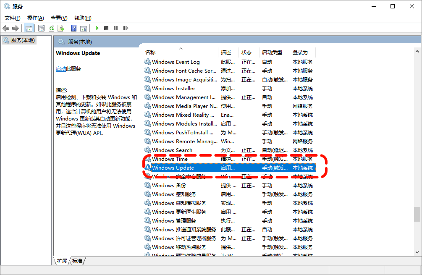This screenshot has height=275, width=422.
Task: Select the Windows 更新医生服务 row
Action: [230, 212]
